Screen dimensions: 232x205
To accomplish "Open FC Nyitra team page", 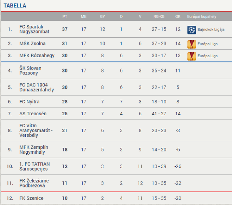I will point(29,102).
